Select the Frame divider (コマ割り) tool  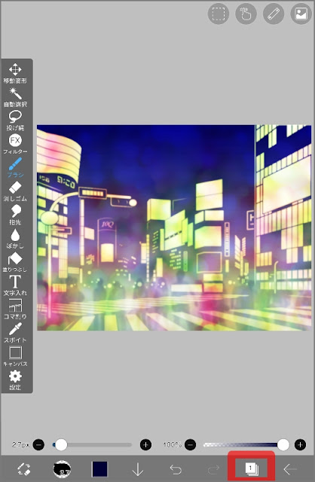[x=15, y=310]
